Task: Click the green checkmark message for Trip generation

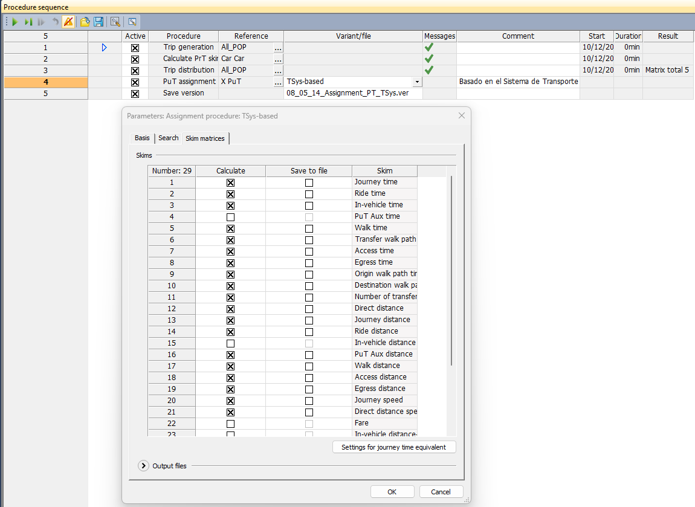Action: 428,47
